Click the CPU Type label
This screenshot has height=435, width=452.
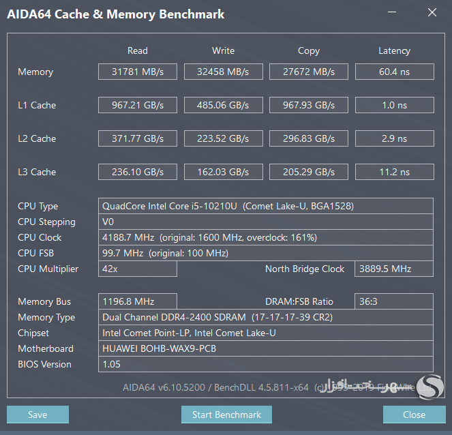(37, 207)
